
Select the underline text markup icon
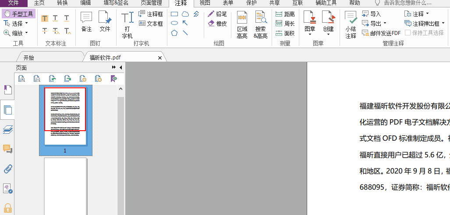pyautogui.click(x=67, y=19)
